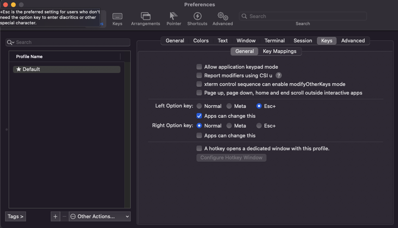This screenshot has width=398, height=228.
Task: Select the Arrangements toolbar icon
Action: click(145, 18)
